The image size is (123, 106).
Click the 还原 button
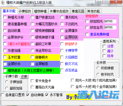click(24, 77)
